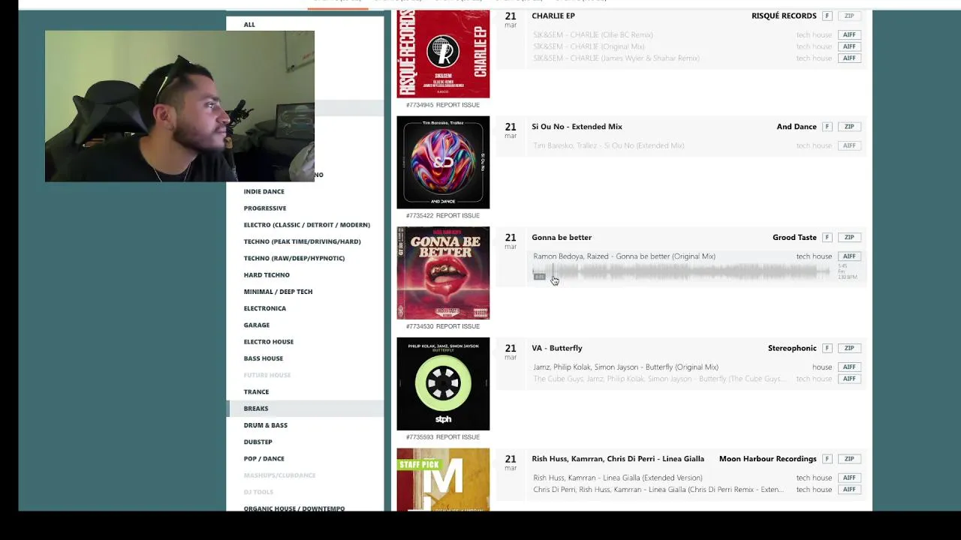
Task: Click the F button for Gonna be better
Action: 827,238
